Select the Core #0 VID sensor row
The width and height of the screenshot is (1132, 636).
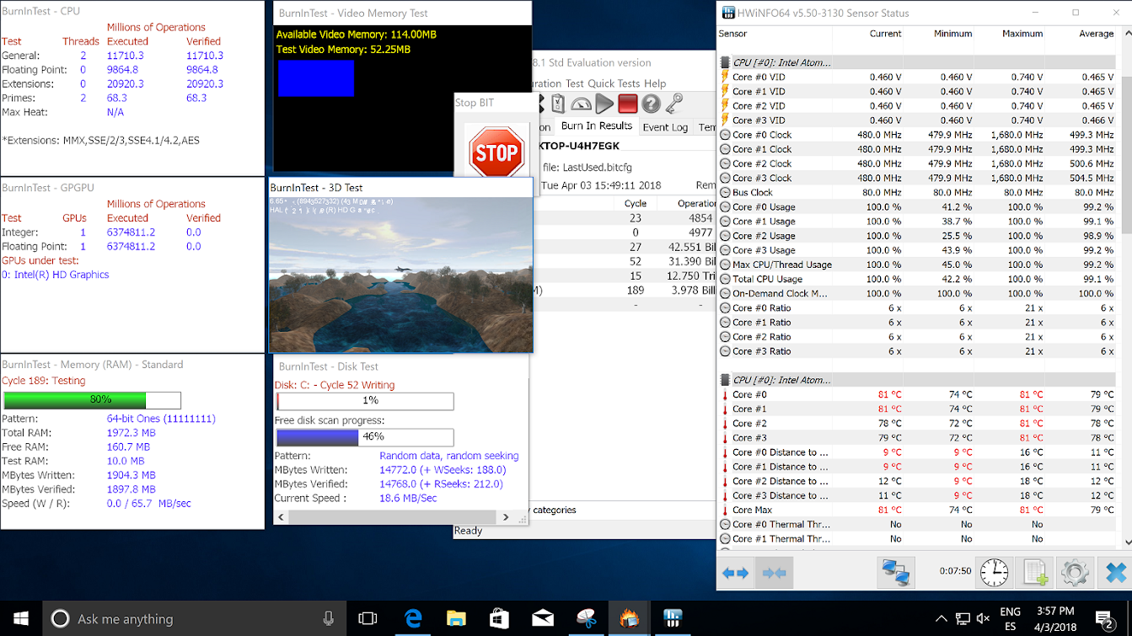coord(918,77)
